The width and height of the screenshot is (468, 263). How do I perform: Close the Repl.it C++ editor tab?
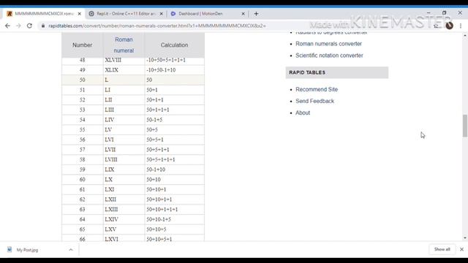tap(161, 14)
